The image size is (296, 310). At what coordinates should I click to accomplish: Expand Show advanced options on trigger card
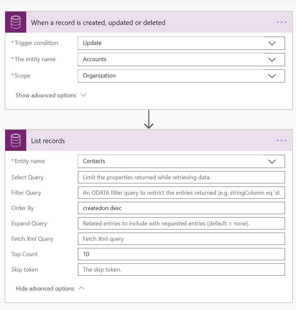click(x=51, y=95)
